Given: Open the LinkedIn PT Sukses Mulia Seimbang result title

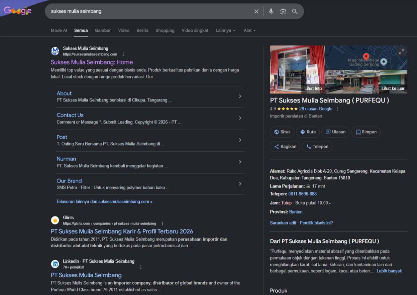Looking at the screenshot, I should tap(86, 275).
